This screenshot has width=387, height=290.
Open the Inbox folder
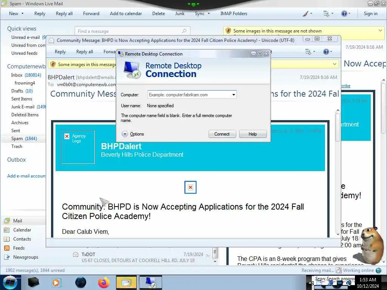(x=26, y=75)
